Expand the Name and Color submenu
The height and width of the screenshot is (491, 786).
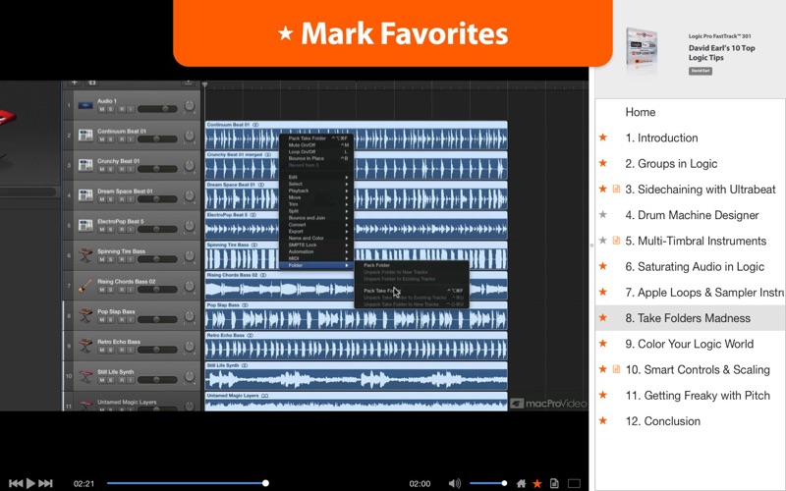point(316,238)
